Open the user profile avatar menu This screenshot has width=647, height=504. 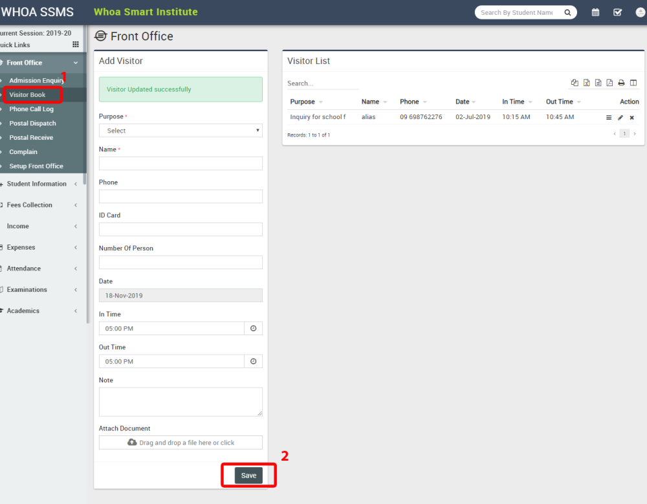pos(640,12)
